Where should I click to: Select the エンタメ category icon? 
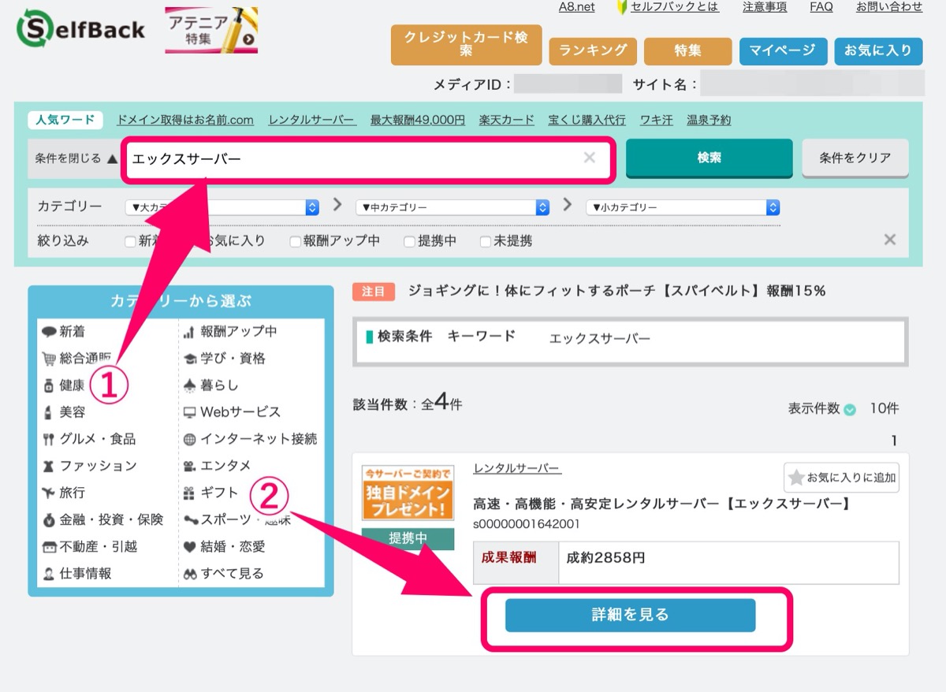[x=189, y=466]
